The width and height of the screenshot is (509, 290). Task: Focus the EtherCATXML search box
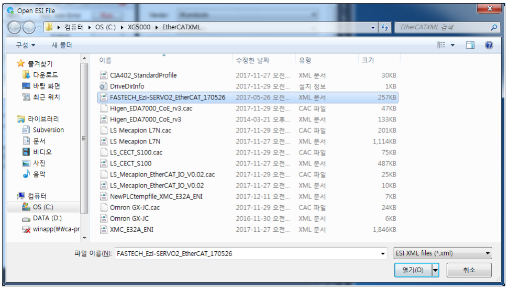click(443, 27)
